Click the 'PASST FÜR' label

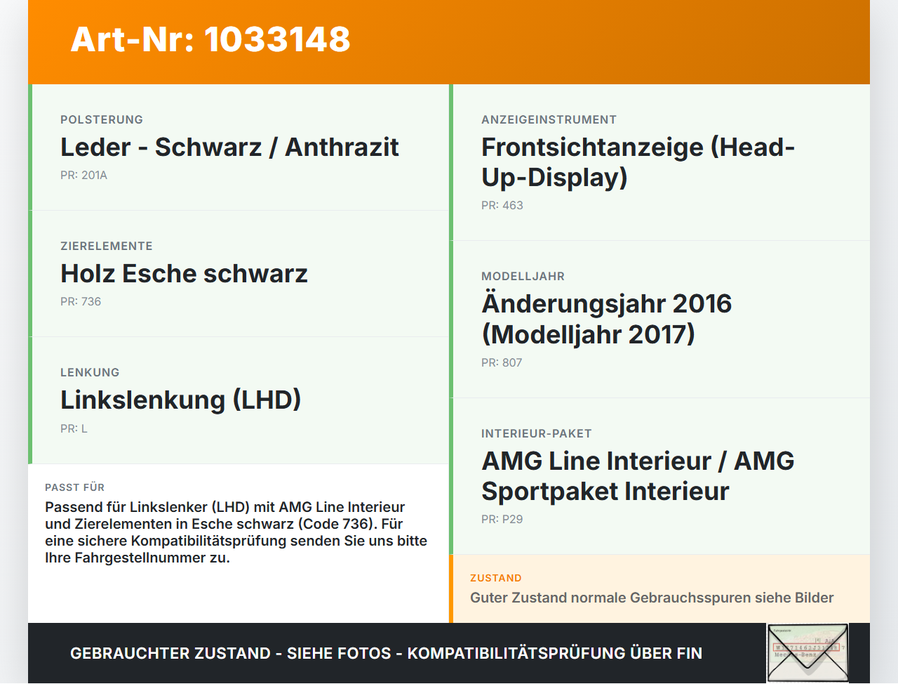click(x=74, y=487)
